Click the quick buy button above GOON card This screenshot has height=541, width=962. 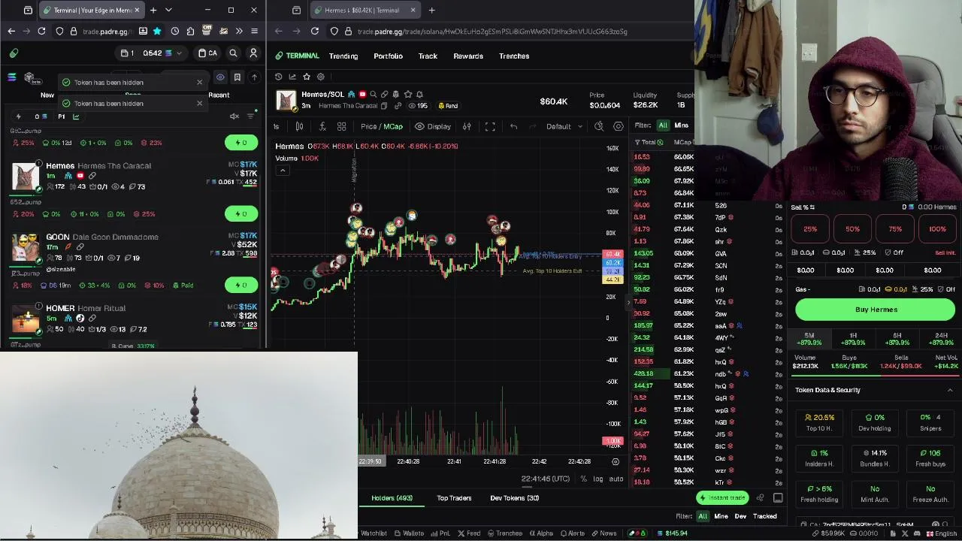point(241,214)
